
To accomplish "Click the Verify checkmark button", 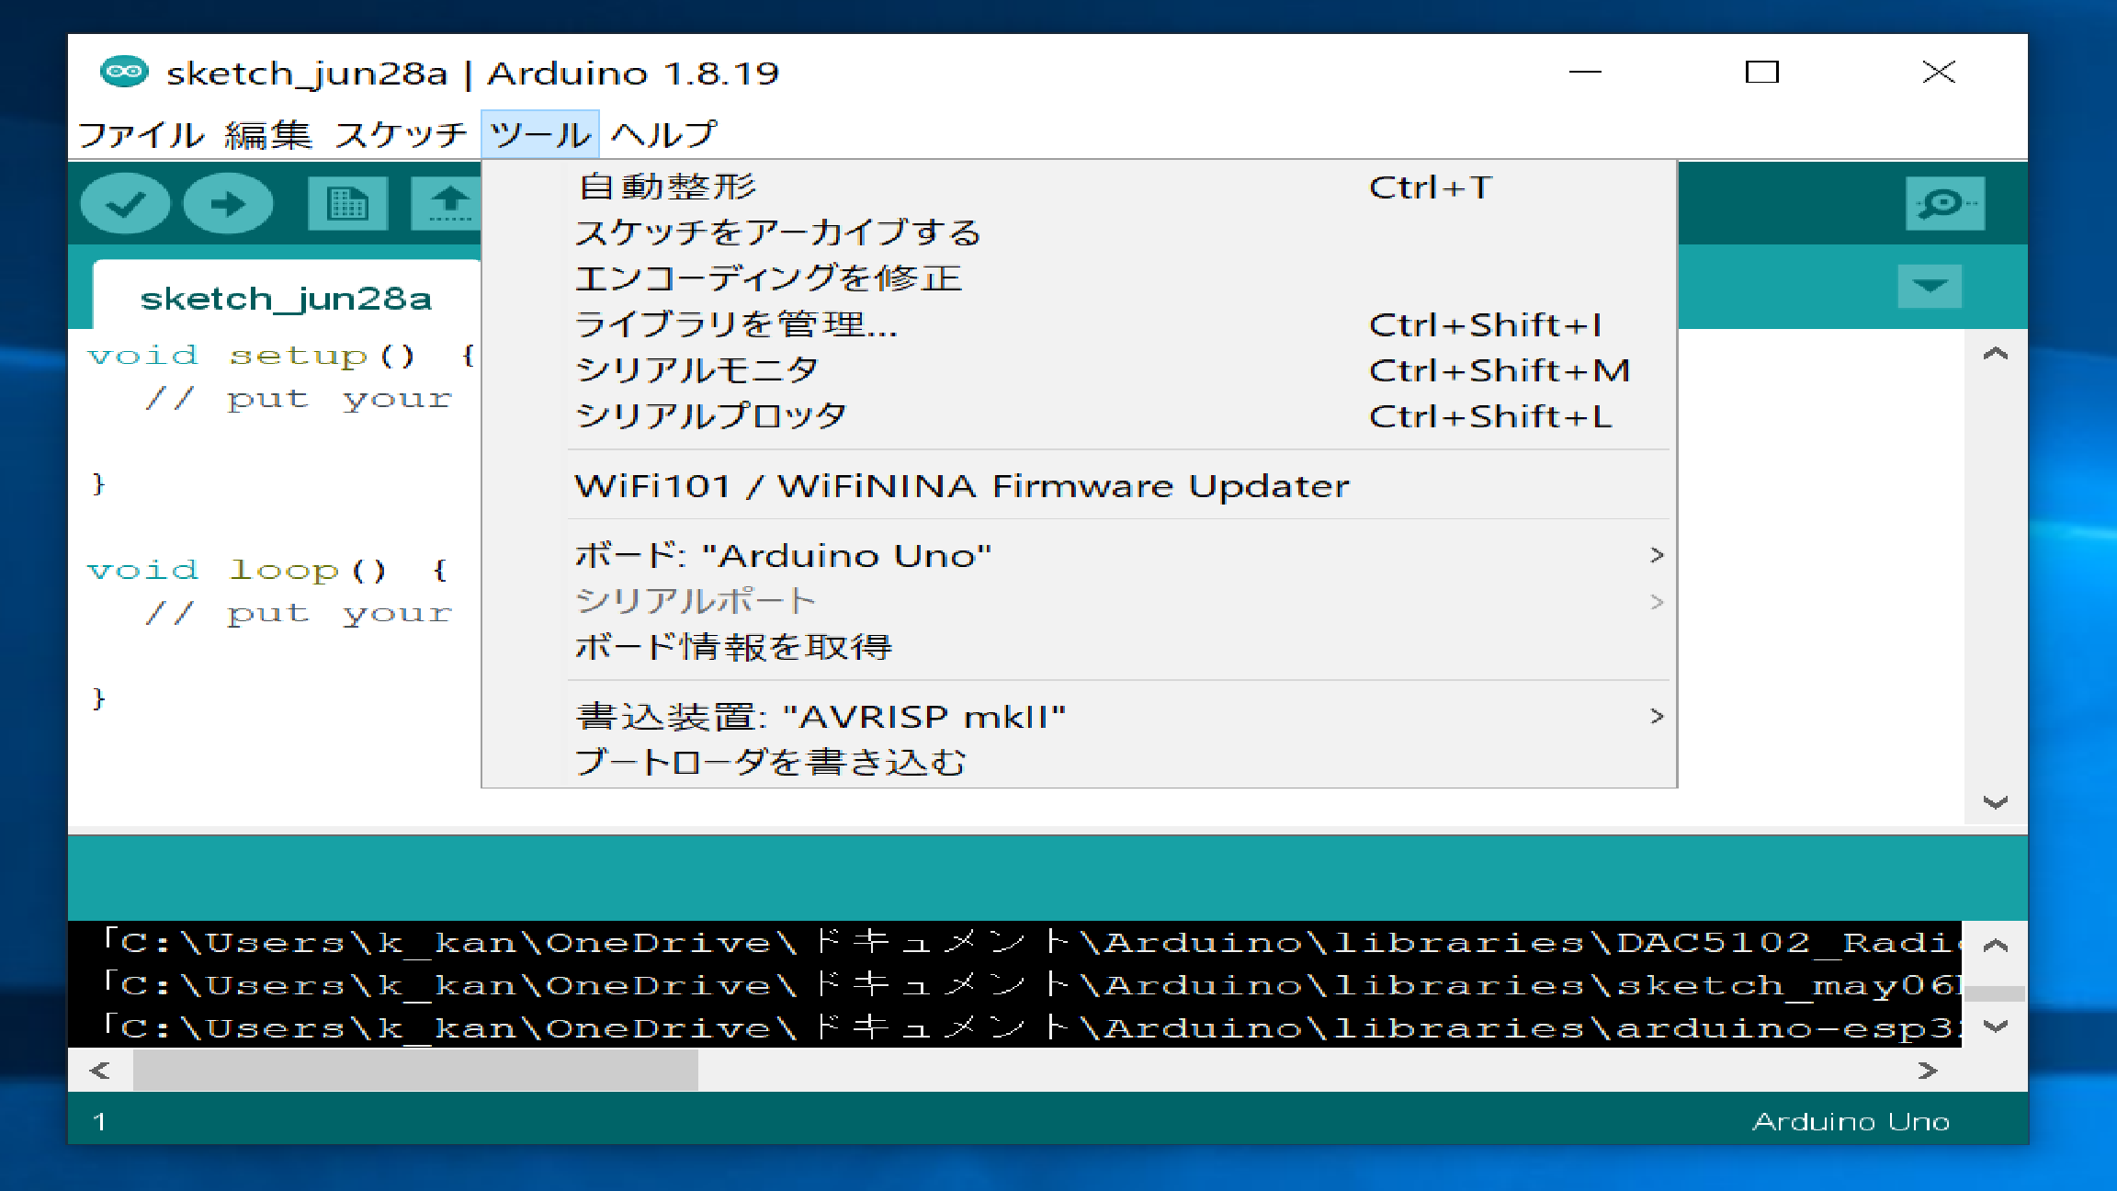I will (x=125, y=203).
